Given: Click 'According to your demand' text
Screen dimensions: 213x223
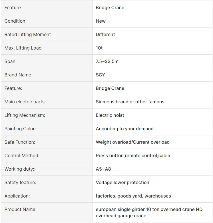Looking at the screenshot, I should pos(125,129).
